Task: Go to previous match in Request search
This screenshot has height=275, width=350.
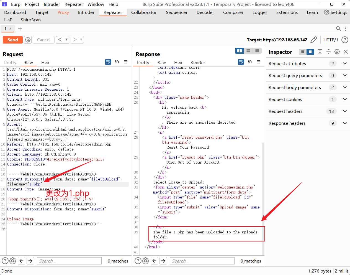Action: (x=22, y=261)
